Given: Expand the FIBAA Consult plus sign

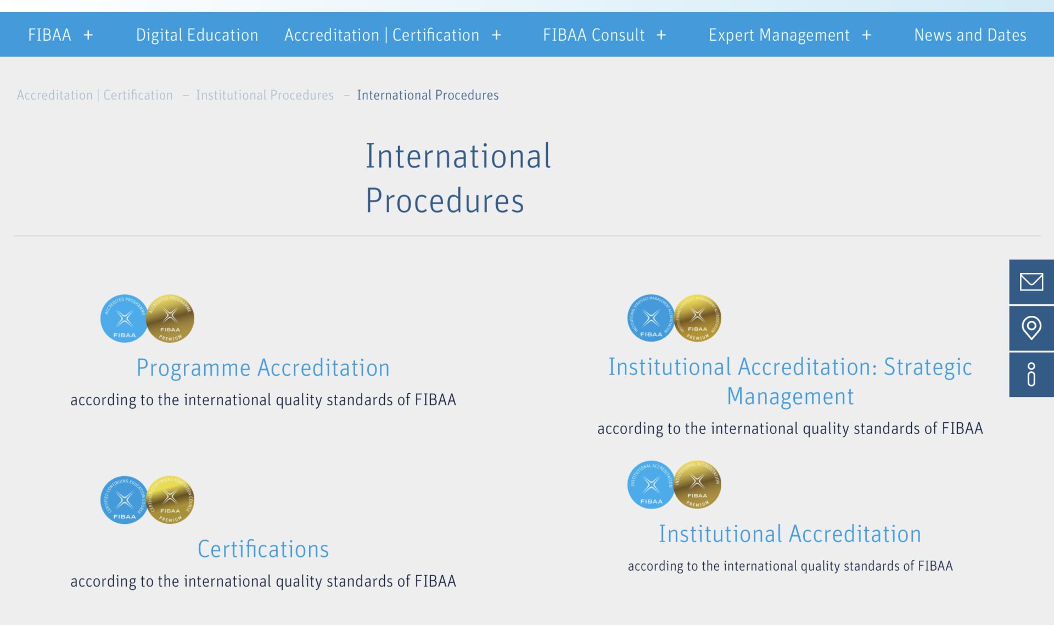Looking at the screenshot, I should pyautogui.click(x=661, y=35).
